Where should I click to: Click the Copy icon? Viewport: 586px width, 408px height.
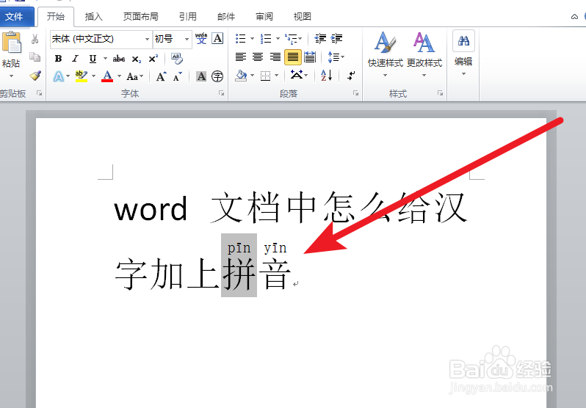(35, 57)
